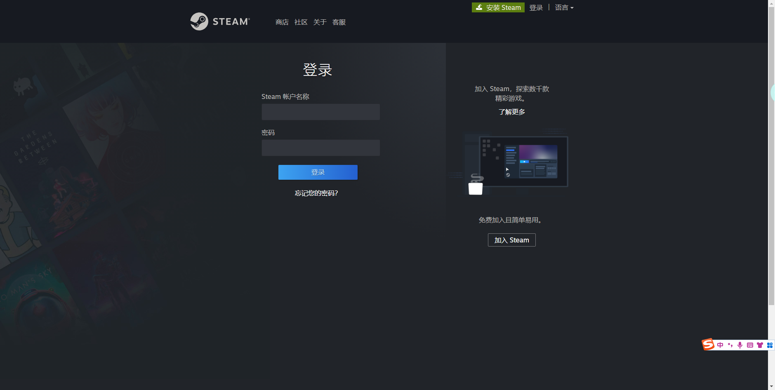Toggle the punctuation mode in IME bar
Viewport: 775px width, 390px height.
pyautogui.click(x=730, y=345)
